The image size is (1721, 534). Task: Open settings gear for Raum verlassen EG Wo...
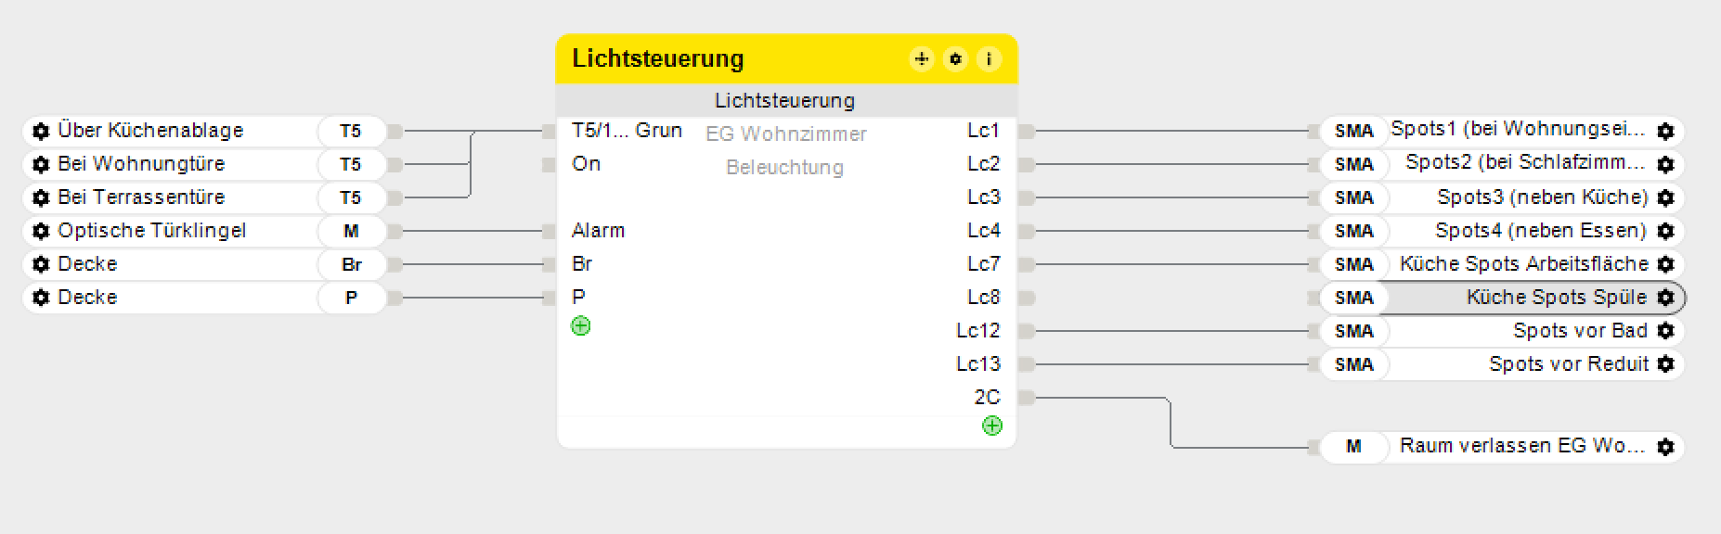[1666, 446]
